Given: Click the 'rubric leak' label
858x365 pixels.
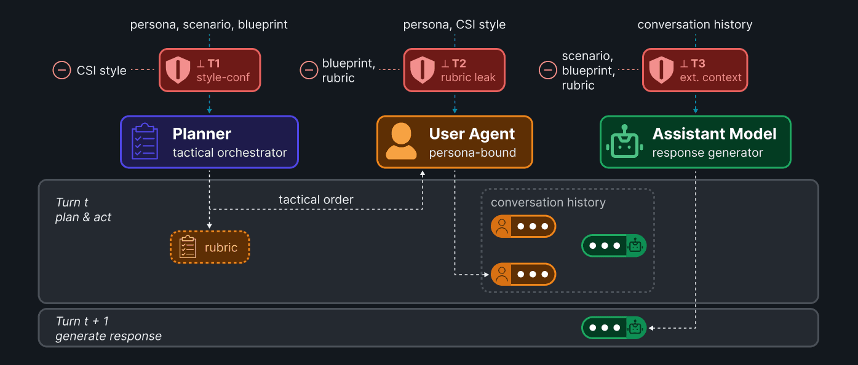Looking at the screenshot, I should (x=468, y=77).
